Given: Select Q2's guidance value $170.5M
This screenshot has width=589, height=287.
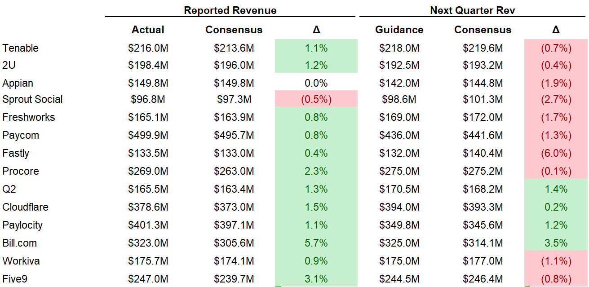Looking at the screenshot, I should pos(399,189).
